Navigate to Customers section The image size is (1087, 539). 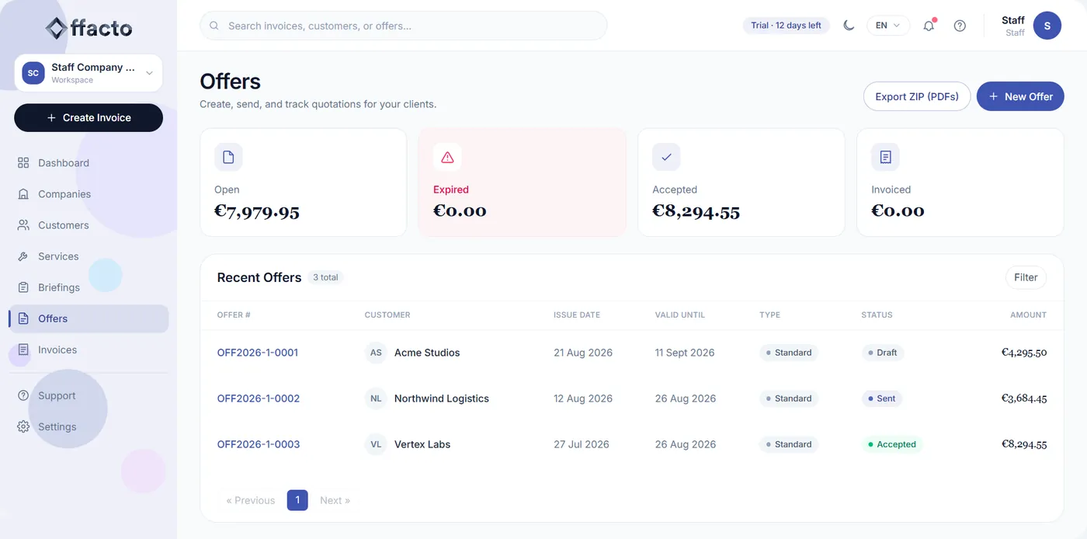point(89,225)
